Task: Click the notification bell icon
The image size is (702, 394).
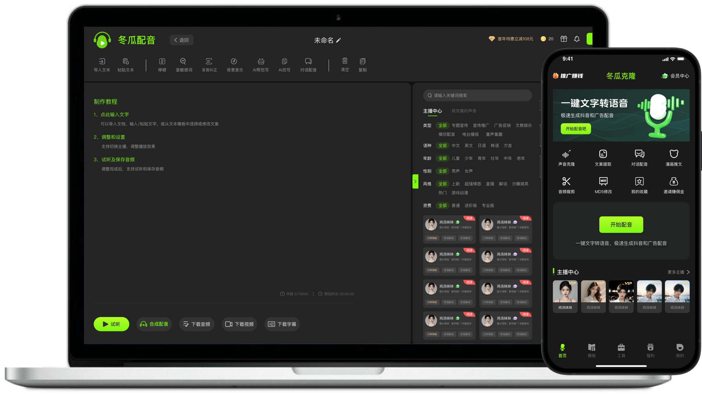Action: (577, 39)
